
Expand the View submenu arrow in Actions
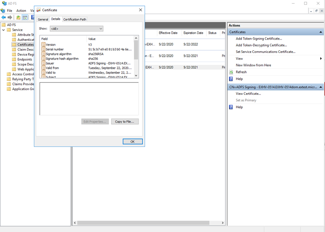pos(321,59)
